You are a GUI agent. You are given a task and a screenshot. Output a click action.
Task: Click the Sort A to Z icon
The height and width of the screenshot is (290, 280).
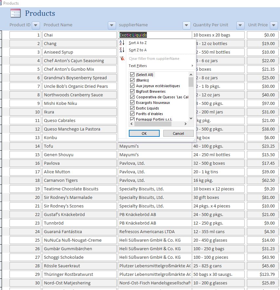(x=122, y=43)
